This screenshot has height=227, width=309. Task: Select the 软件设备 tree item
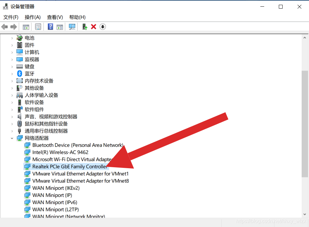pos(34,102)
